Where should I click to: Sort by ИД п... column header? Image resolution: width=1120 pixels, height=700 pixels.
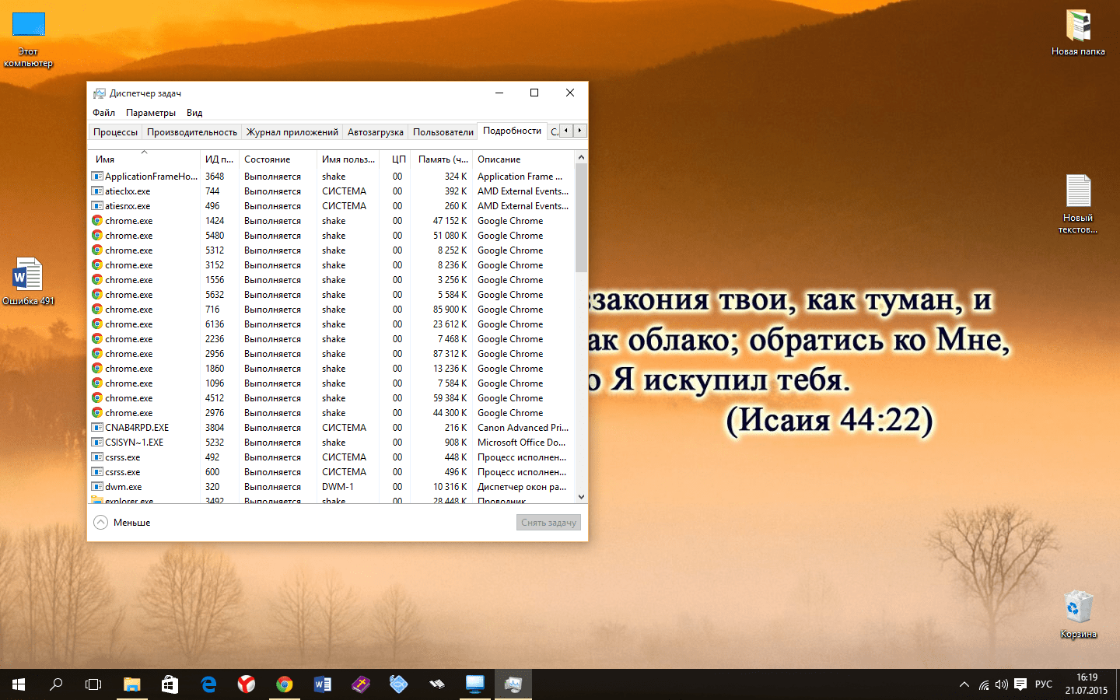[x=219, y=159]
